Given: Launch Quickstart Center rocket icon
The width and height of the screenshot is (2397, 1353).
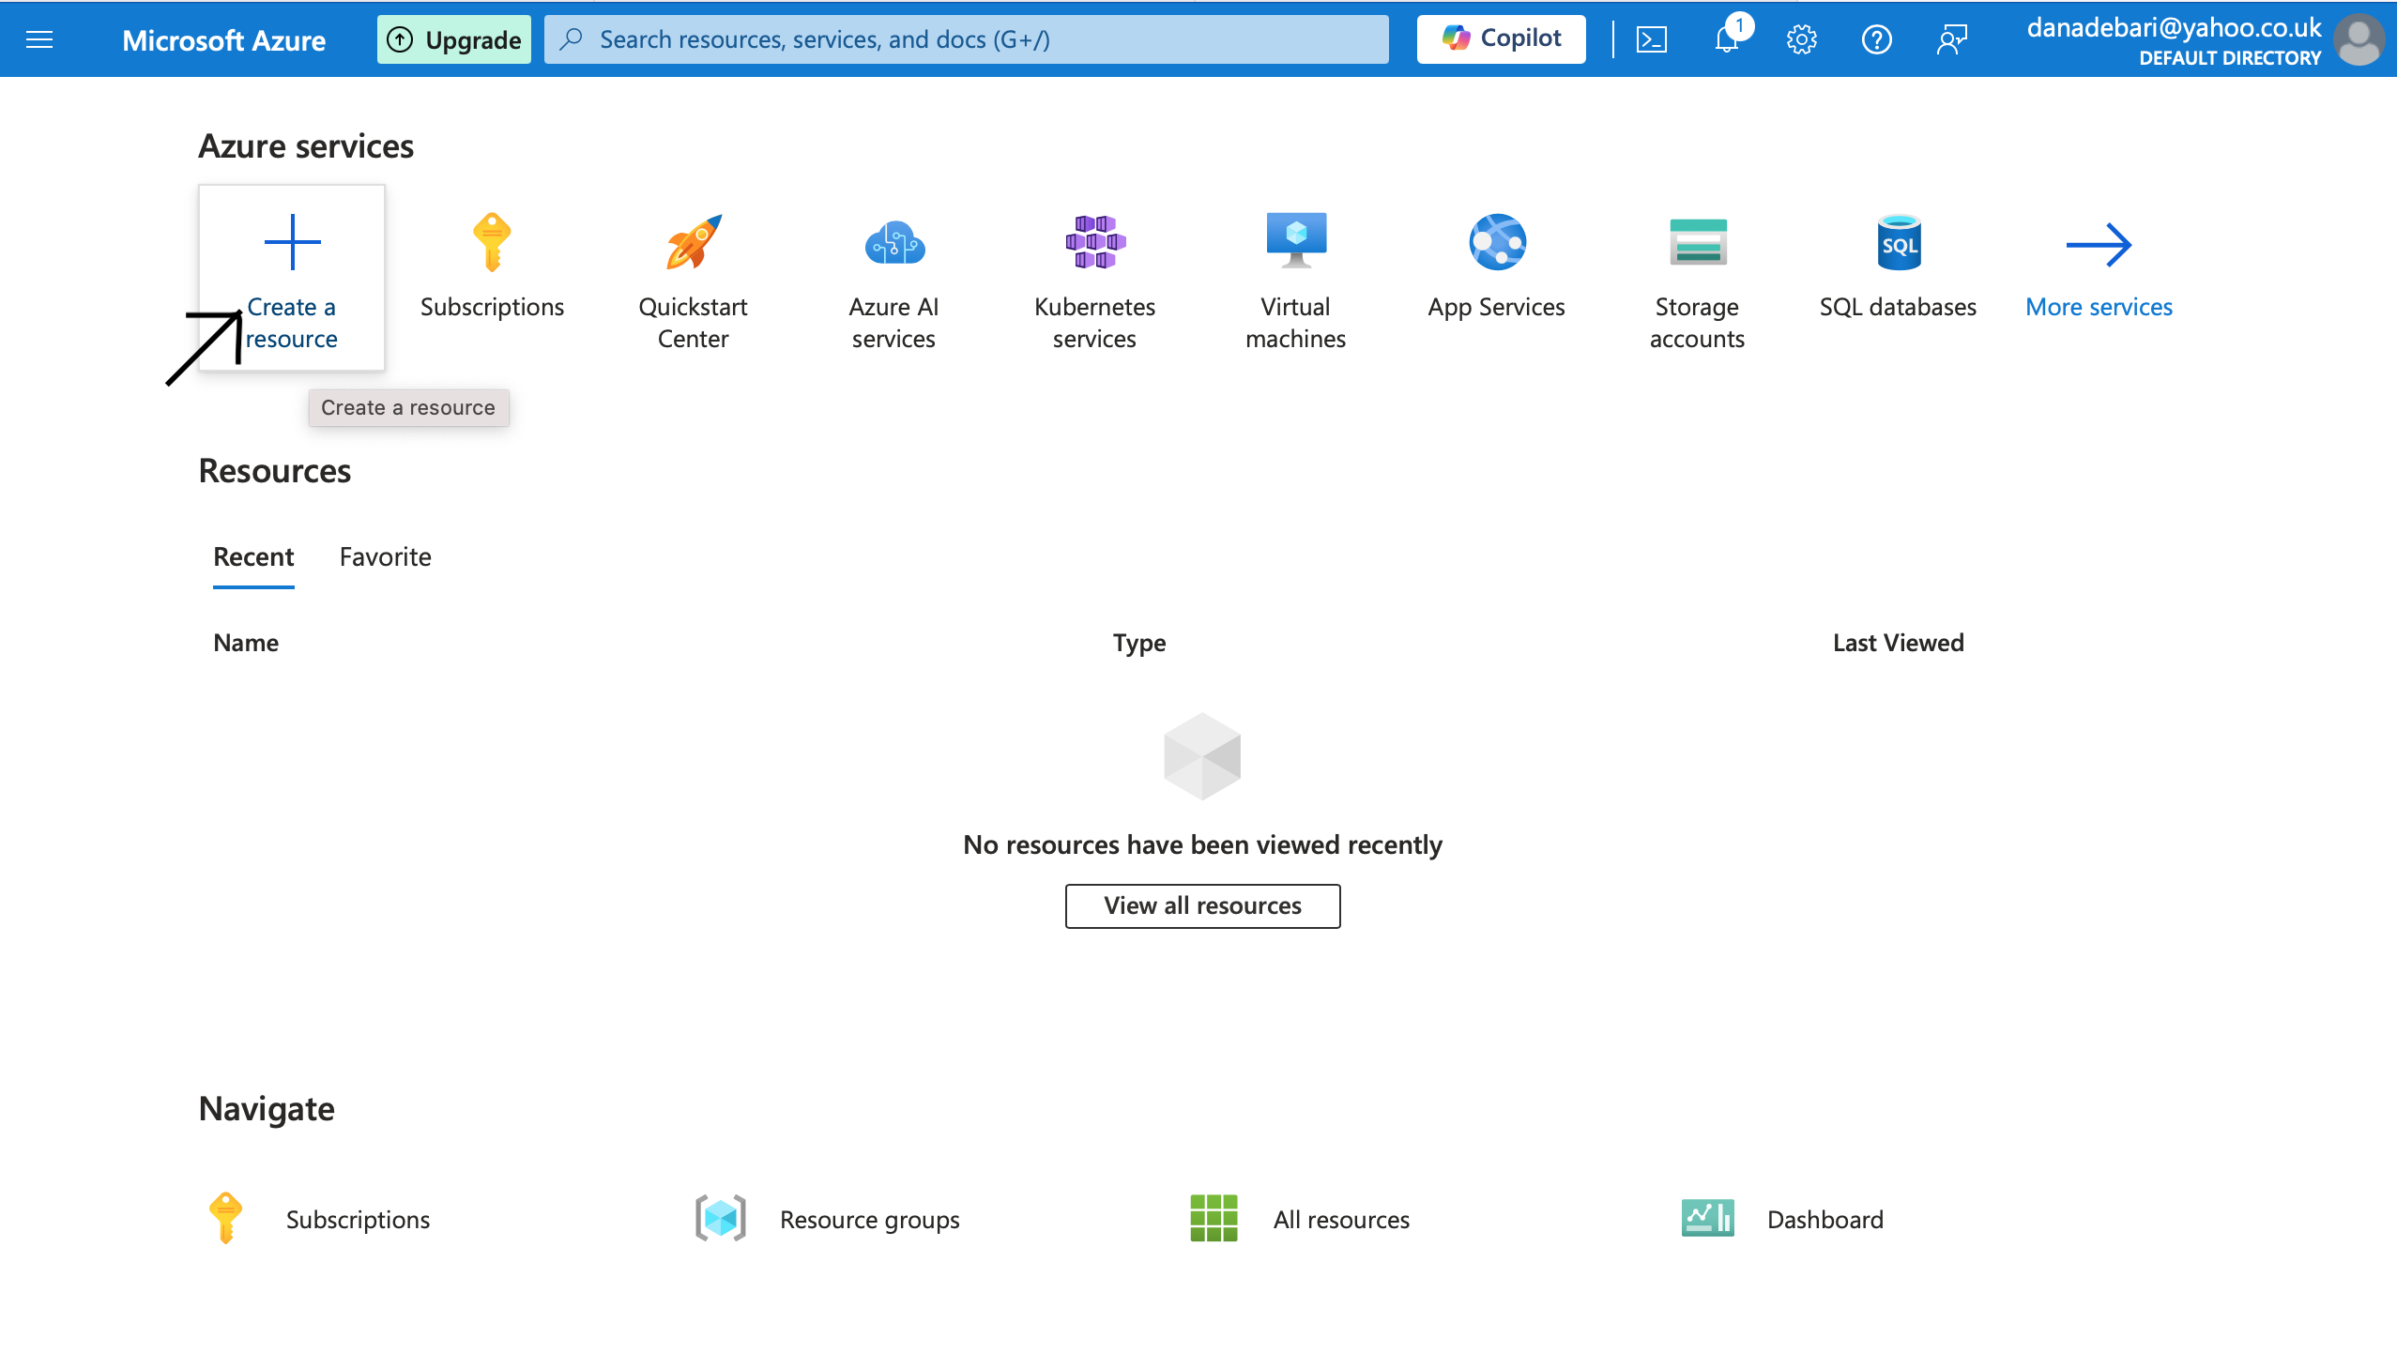Looking at the screenshot, I should 693,242.
